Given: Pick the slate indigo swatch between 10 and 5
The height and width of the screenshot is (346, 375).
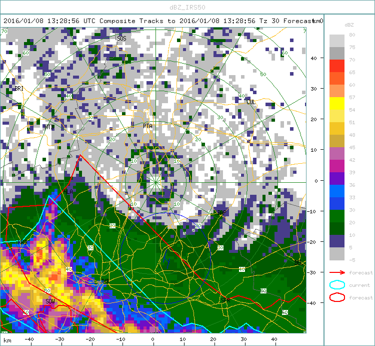Looking at the screenshot, I should 336,241.
